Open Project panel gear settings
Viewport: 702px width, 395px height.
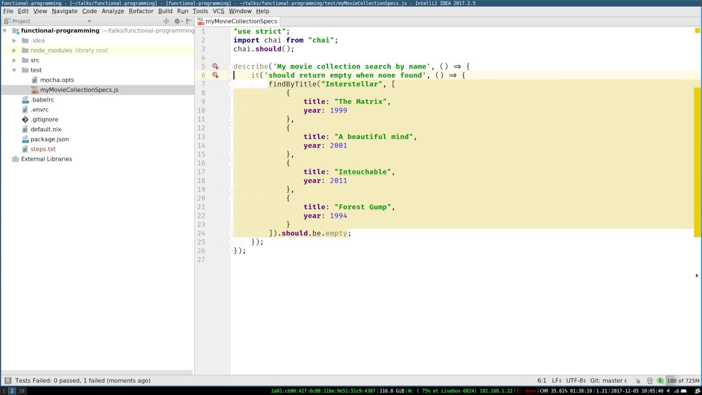tap(177, 21)
